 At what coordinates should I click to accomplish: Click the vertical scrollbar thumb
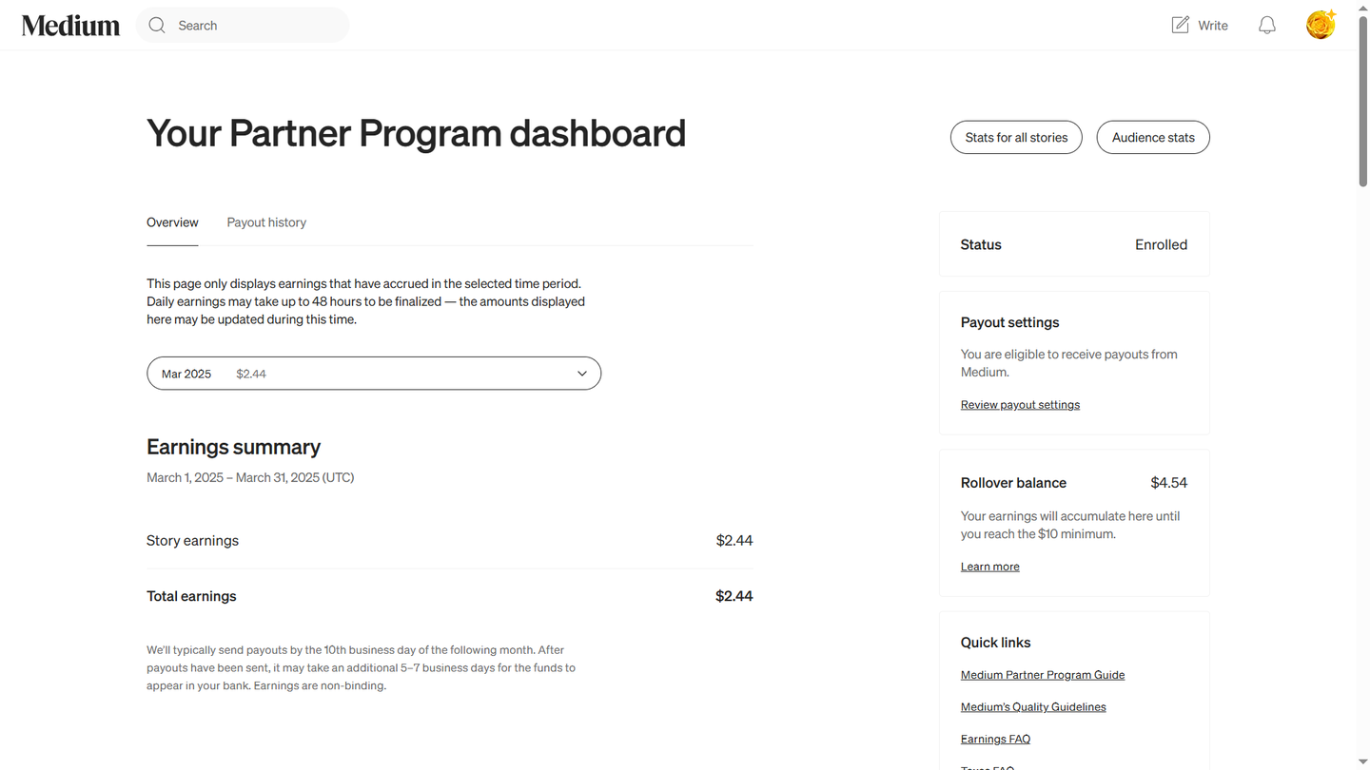pyautogui.click(x=1362, y=100)
